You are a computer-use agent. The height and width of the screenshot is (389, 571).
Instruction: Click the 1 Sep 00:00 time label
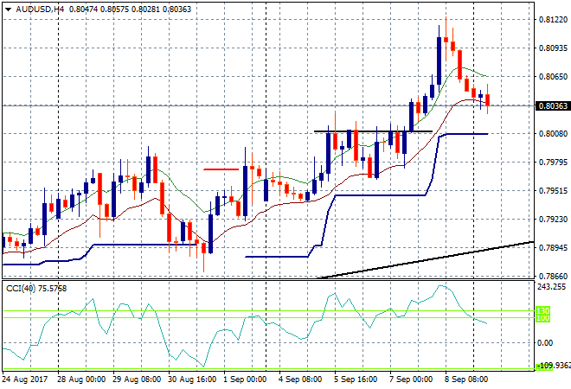point(245,379)
